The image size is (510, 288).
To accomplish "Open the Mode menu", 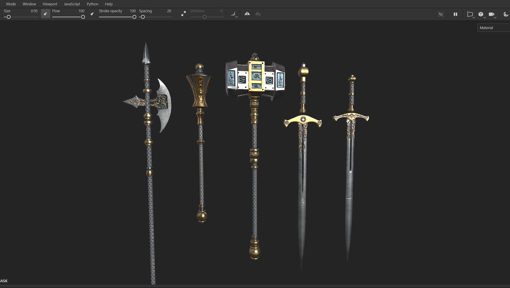I will click(x=11, y=4).
